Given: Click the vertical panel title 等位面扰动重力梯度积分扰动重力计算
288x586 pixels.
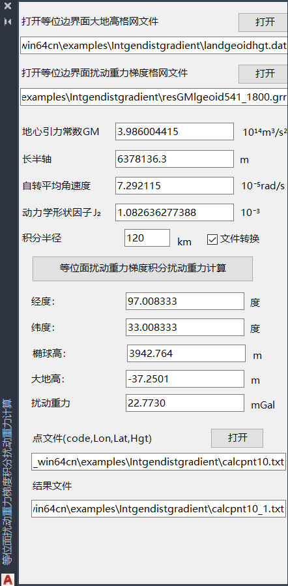Looking at the screenshot, I should pyautogui.click(x=7, y=481).
